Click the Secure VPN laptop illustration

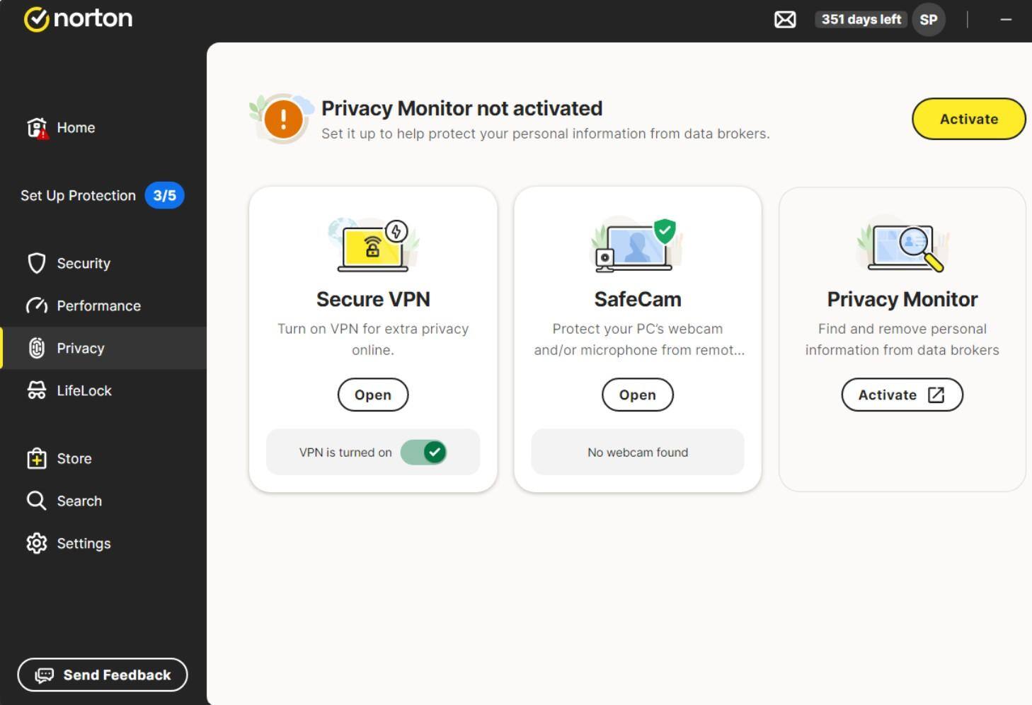click(x=373, y=245)
